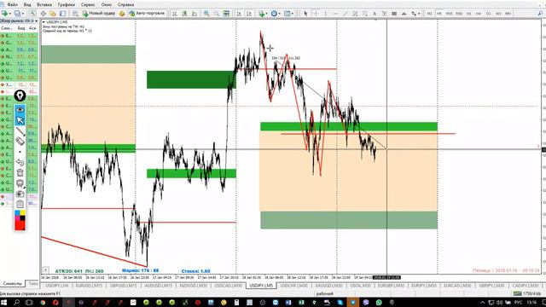The image size is (546, 307).
Task: Select the vertical line tool
Action: pos(326,14)
